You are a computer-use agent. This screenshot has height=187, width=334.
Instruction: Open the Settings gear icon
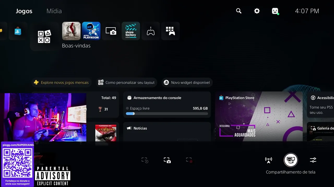point(257,11)
